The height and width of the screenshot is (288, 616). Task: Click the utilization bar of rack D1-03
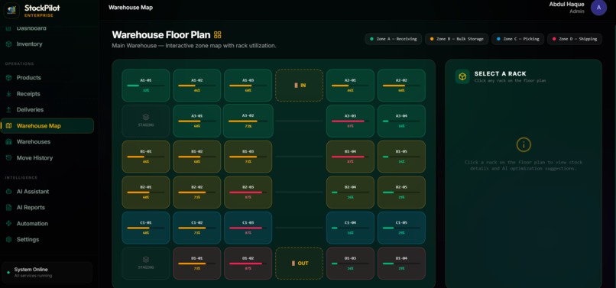tap(351, 264)
